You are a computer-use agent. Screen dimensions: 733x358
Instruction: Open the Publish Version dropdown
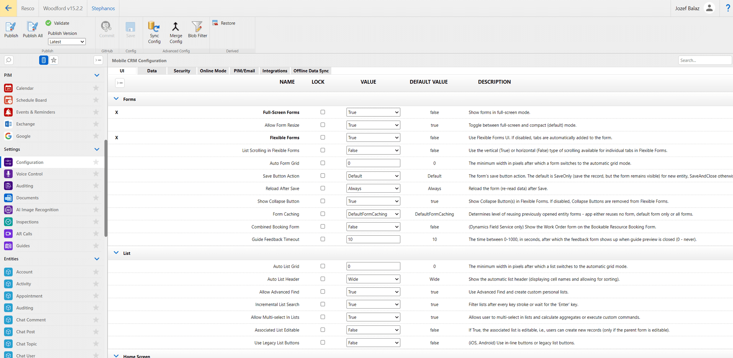pyautogui.click(x=67, y=42)
